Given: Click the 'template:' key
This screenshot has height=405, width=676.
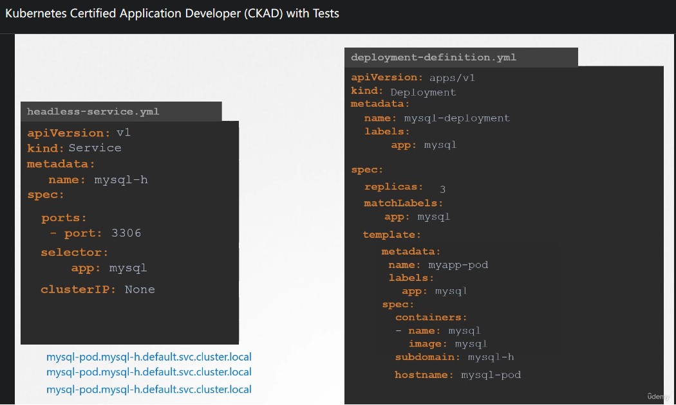Looking at the screenshot, I should 391,235.
